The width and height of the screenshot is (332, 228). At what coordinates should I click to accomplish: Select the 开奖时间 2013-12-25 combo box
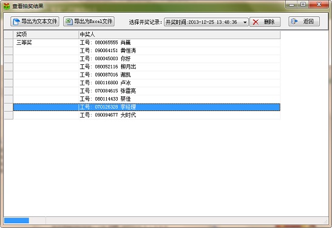pos(206,22)
